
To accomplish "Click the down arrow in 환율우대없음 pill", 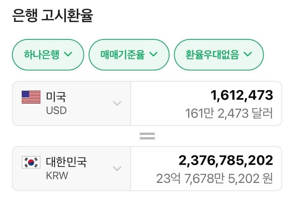I will click(x=248, y=55).
